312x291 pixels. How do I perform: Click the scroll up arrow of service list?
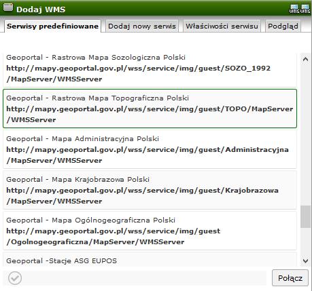pos(305,60)
